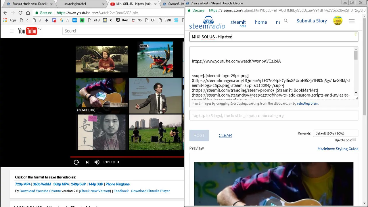Toggle the Upvote post checkbox
This screenshot has height=207, width=368.
click(354, 139)
